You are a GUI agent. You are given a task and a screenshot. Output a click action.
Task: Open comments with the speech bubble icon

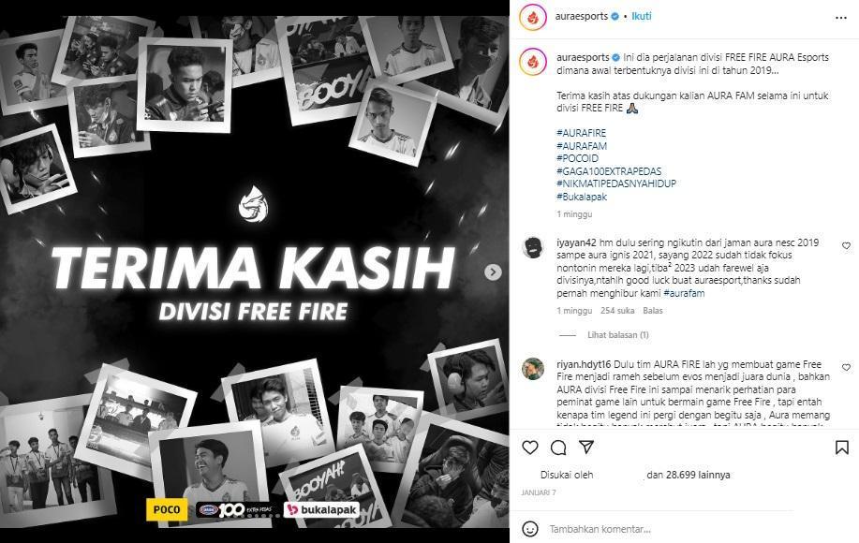pyautogui.click(x=558, y=448)
